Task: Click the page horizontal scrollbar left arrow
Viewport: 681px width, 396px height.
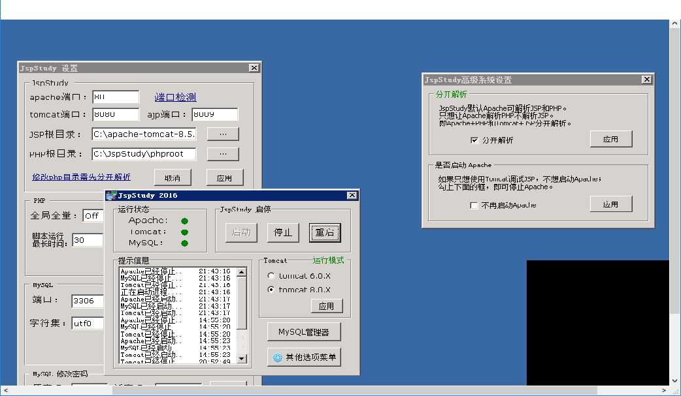Action: pos(5,390)
